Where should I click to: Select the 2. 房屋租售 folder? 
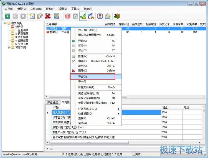click(x=22, y=34)
